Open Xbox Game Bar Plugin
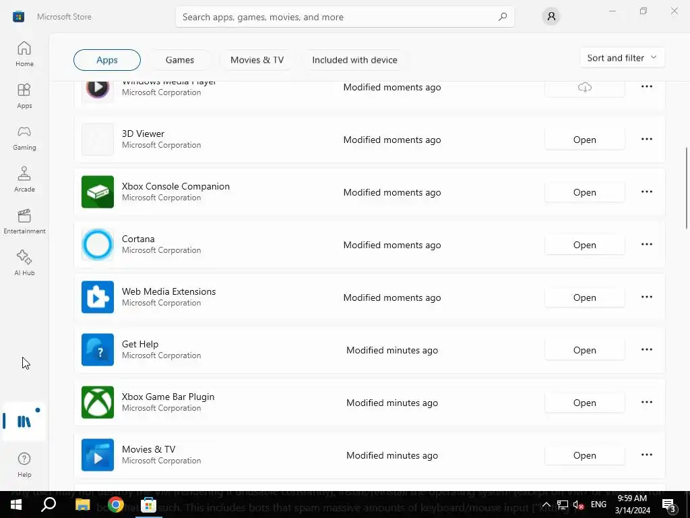Viewport: 690px width, 518px height. (584, 403)
